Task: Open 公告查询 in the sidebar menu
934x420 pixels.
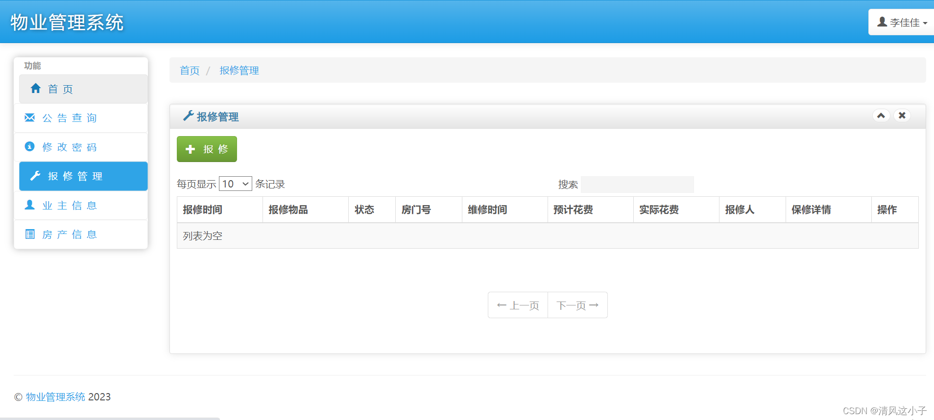Action: click(x=81, y=118)
